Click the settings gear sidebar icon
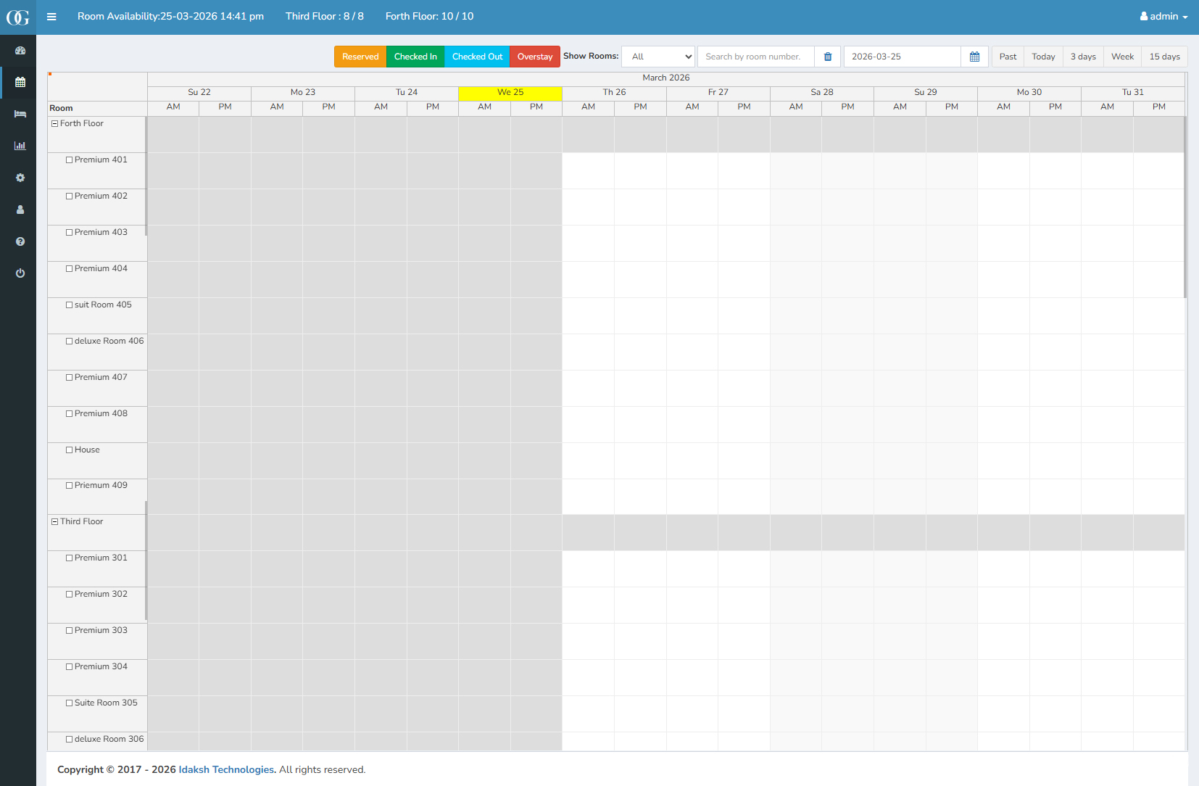This screenshot has width=1199, height=786. pyautogui.click(x=20, y=178)
